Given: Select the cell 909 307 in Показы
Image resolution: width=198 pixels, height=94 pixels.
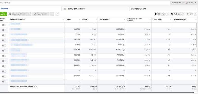Looking at the screenshot, I should pyautogui.click(x=93, y=40).
